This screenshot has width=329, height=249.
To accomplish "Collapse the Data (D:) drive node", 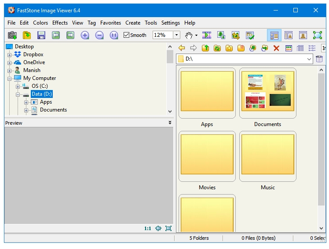I will pos(18,94).
